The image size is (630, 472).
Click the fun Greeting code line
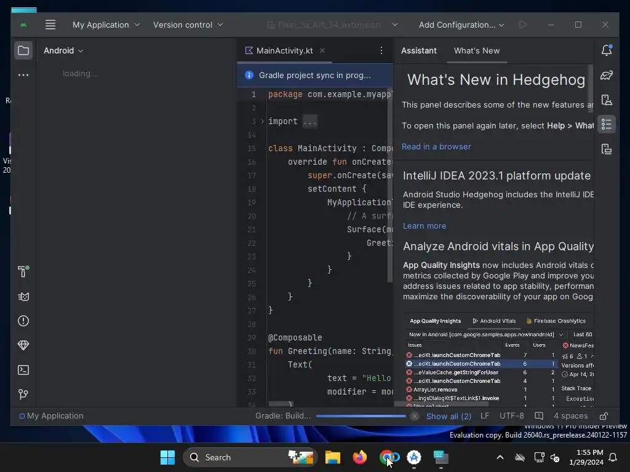[x=330, y=352]
